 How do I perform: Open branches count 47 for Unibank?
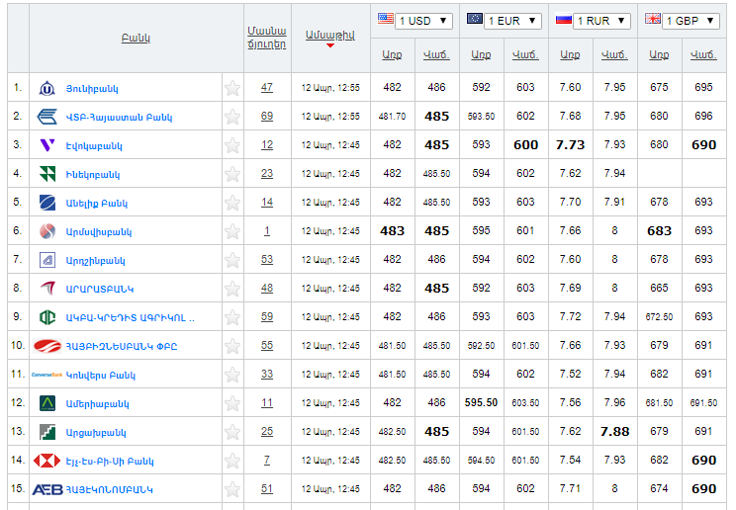(267, 87)
